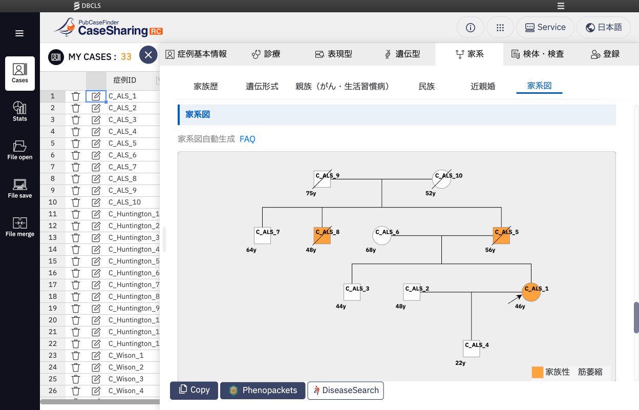Open the 日本語 language selector
Image resolution: width=639 pixels, height=410 pixels.
coord(604,28)
